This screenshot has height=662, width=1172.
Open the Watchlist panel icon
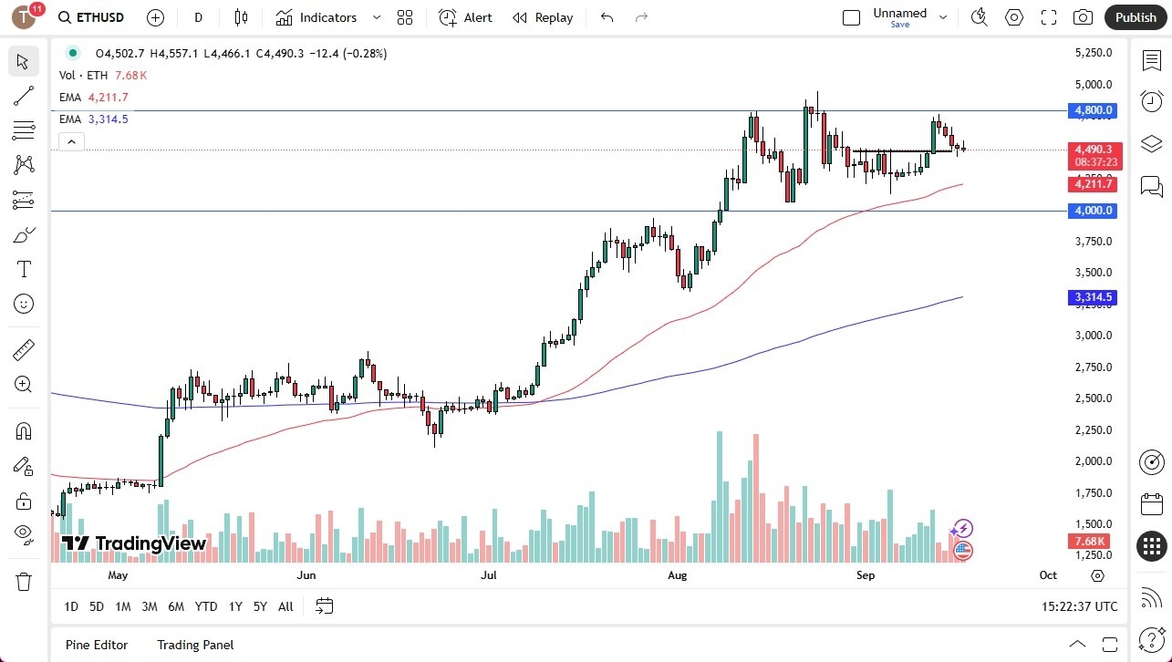tap(1151, 59)
